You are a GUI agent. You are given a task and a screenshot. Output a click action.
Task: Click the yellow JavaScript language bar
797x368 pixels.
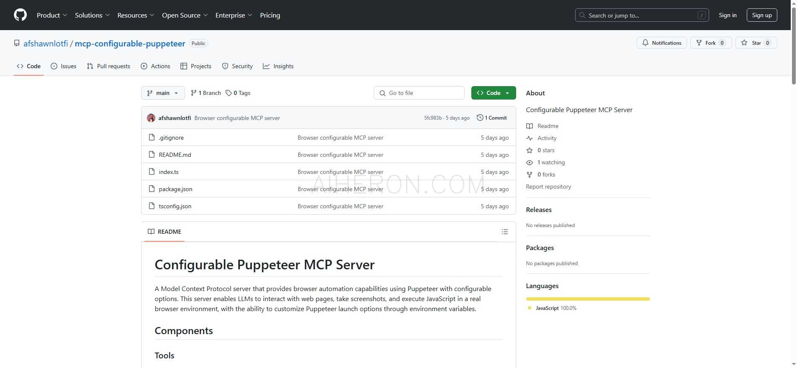point(588,299)
